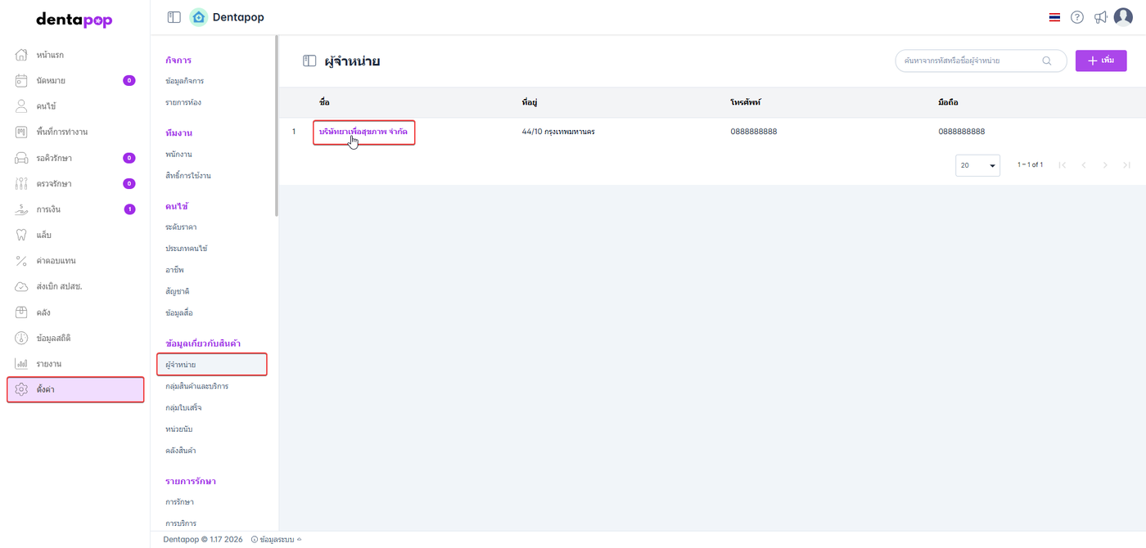
Task: Click the โทรศัพท์ column header
Action: (747, 102)
